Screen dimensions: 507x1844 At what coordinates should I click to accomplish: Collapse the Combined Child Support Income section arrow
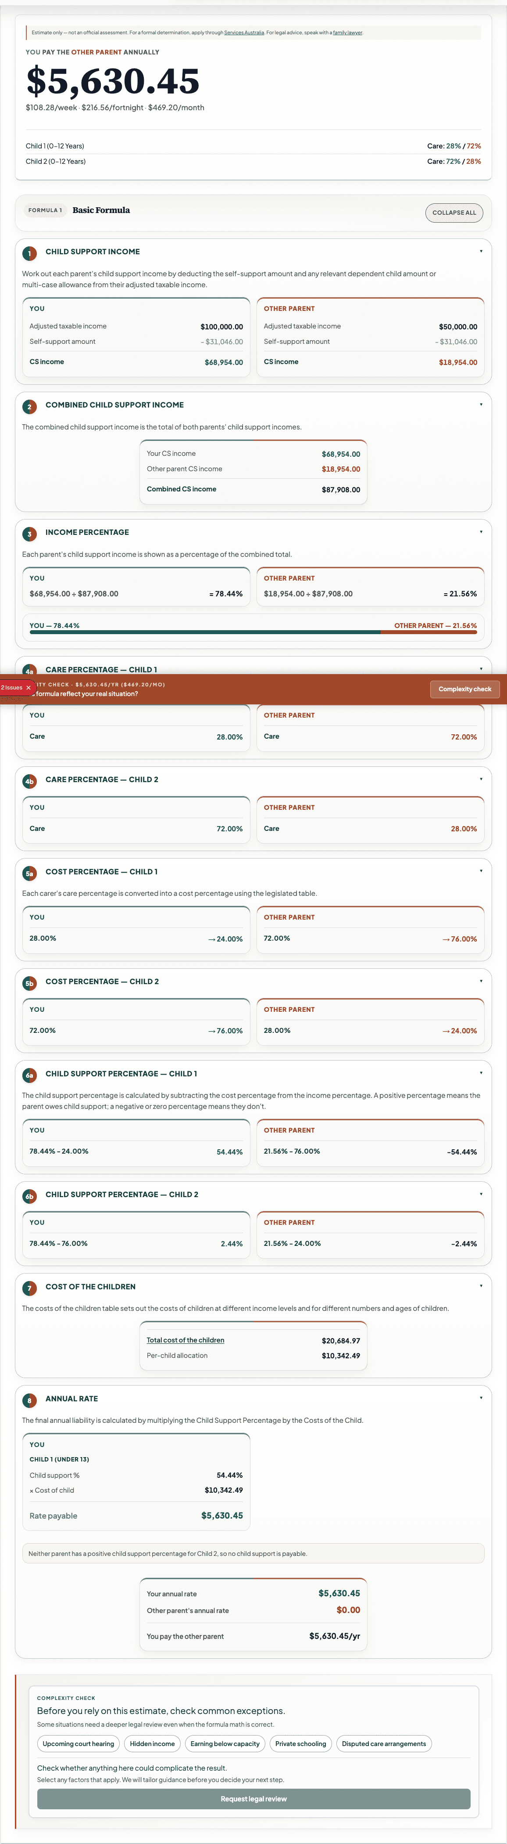pos(481,404)
